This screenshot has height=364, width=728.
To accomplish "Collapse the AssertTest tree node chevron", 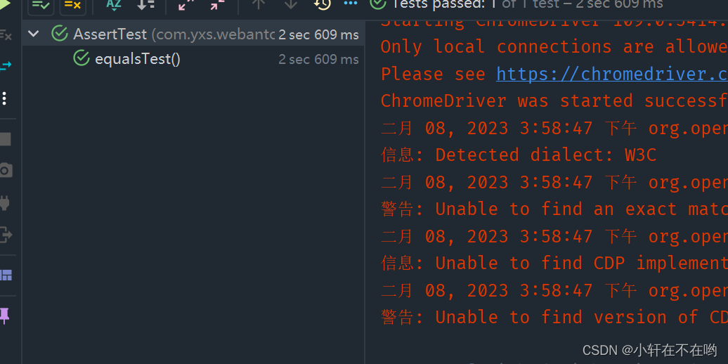I will [34, 34].
